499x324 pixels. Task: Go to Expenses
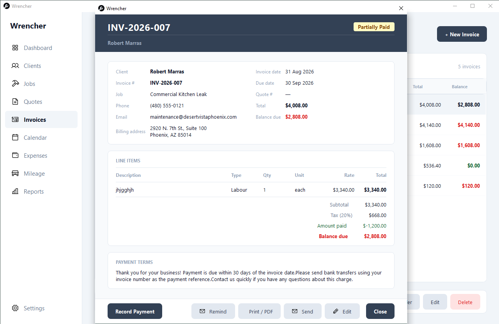pyautogui.click(x=41, y=156)
